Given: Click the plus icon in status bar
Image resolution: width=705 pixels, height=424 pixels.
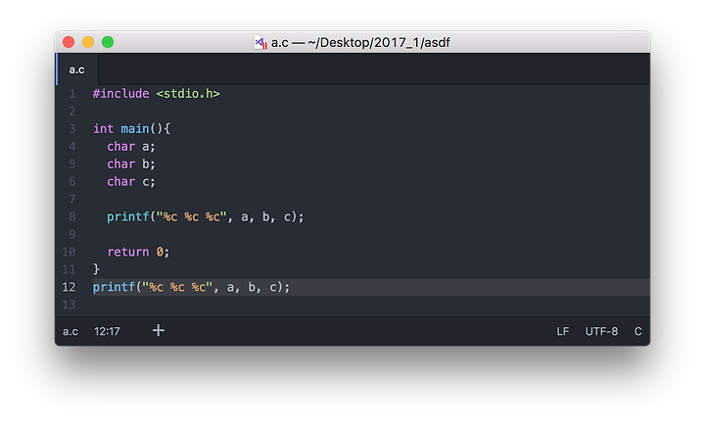Looking at the screenshot, I should pyautogui.click(x=159, y=331).
